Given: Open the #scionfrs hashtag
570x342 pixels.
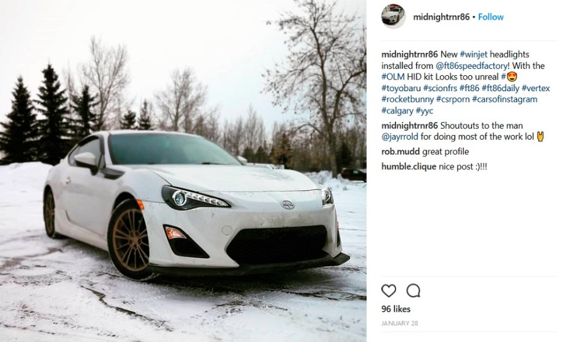Looking at the screenshot, I should tap(440, 88).
